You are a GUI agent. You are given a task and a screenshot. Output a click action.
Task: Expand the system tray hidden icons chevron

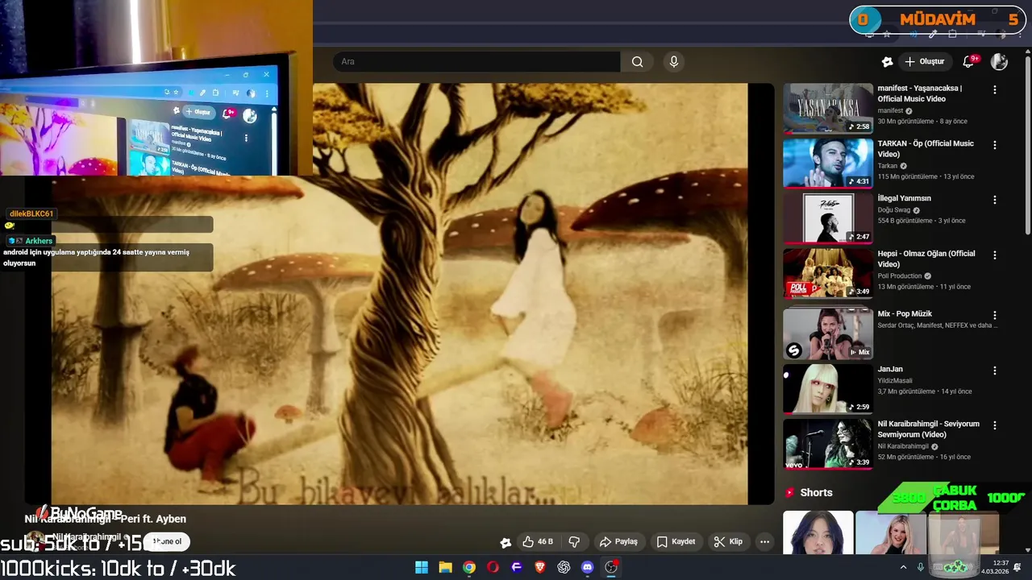coord(904,567)
